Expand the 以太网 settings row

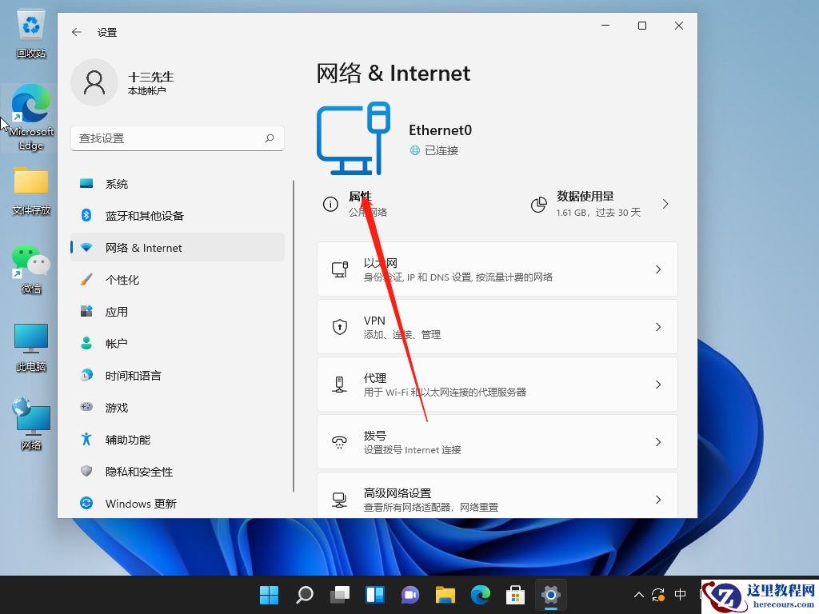(496, 269)
